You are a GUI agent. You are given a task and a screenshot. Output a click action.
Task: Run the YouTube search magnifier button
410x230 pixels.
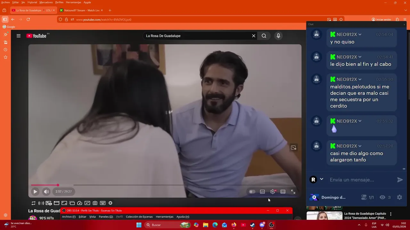tap(264, 36)
